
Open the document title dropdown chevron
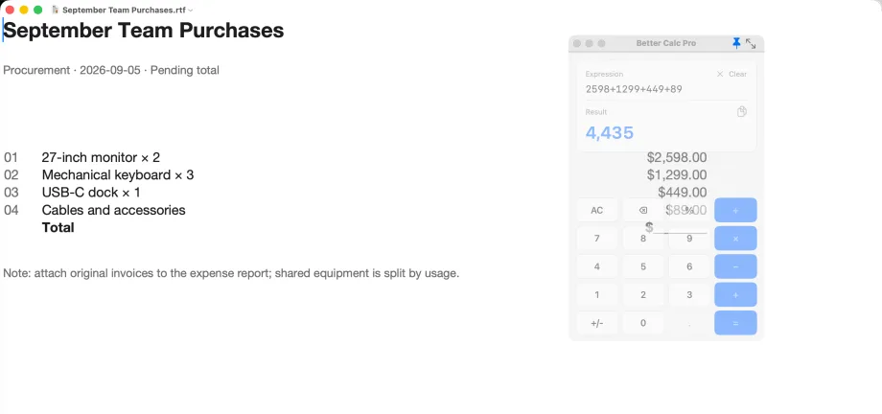click(x=191, y=11)
